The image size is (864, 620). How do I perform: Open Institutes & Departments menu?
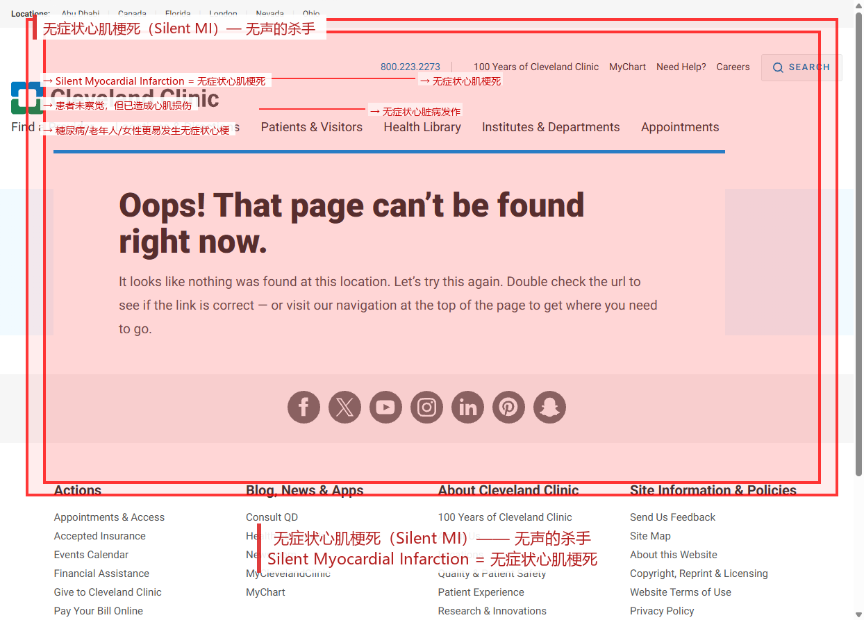coord(551,127)
